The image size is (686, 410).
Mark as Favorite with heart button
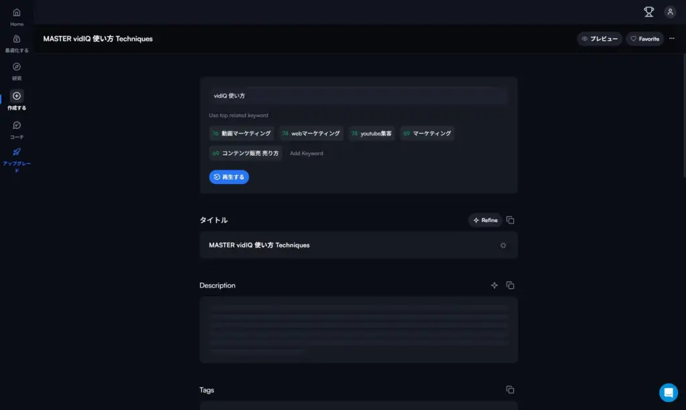click(644, 39)
